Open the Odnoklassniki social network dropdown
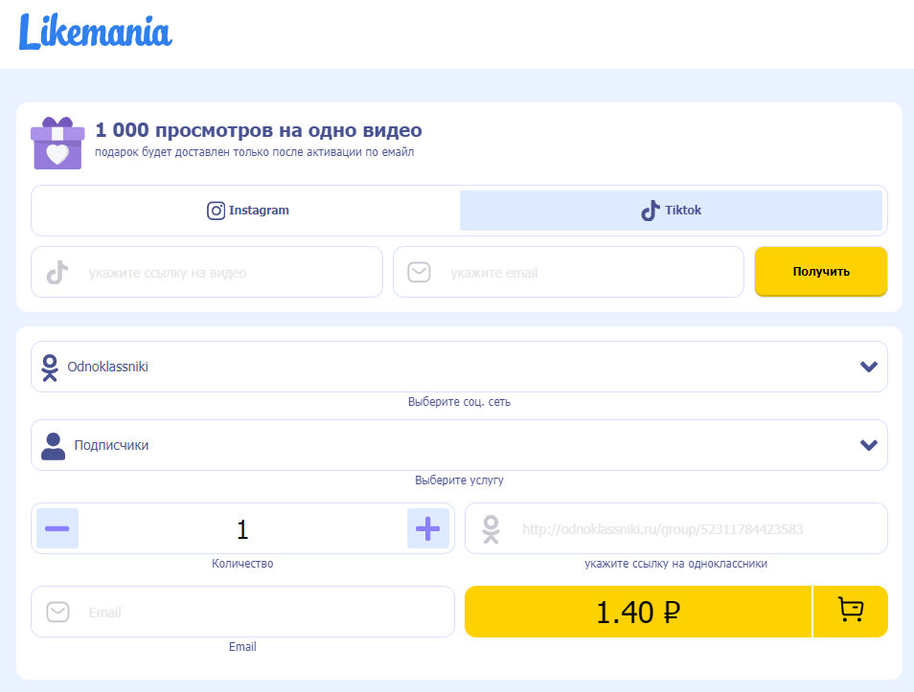Image resolution: width=914 pixels, height=692 pixels. pos(459,367)
